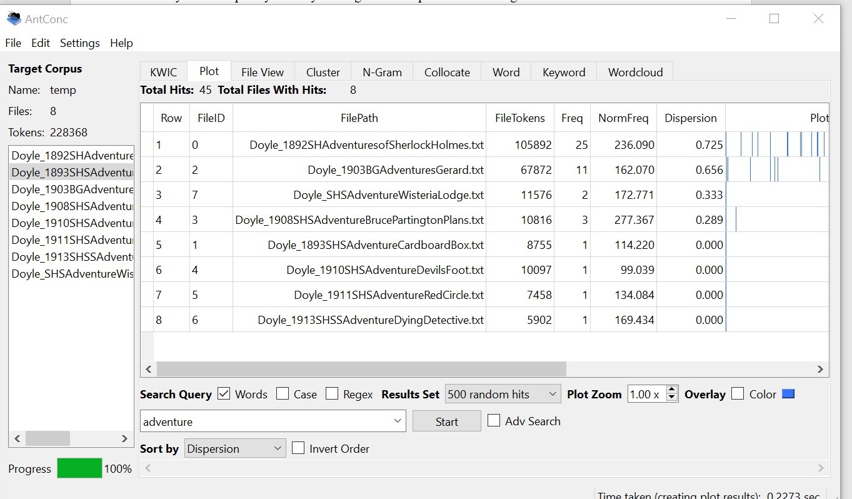Decrease Plot Zoom with down arrow
Image resolution: width=852 pixels, height=499 pixels.
click(x=672, y=398)
